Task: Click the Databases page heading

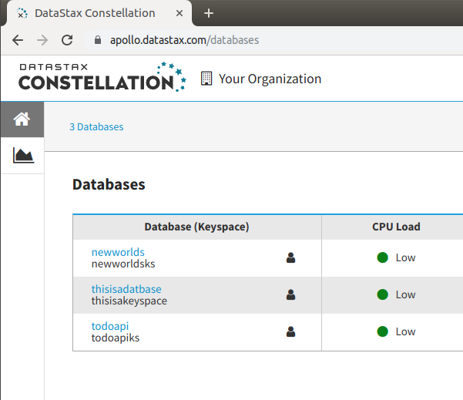Action: [109, 184]
